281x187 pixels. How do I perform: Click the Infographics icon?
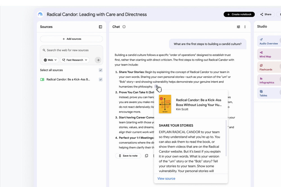tap(261, 79)
